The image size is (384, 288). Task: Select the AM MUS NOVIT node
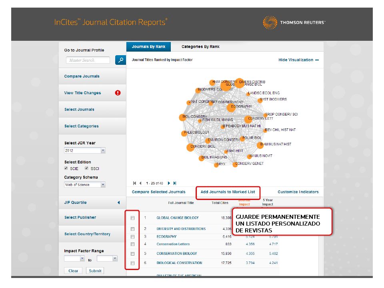click(249, 156)
